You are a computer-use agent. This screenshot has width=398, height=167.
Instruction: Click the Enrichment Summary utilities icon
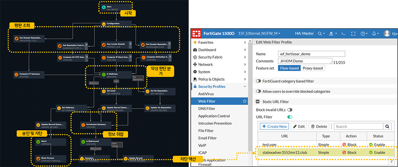pyautogui.click(x=83, y=125)
